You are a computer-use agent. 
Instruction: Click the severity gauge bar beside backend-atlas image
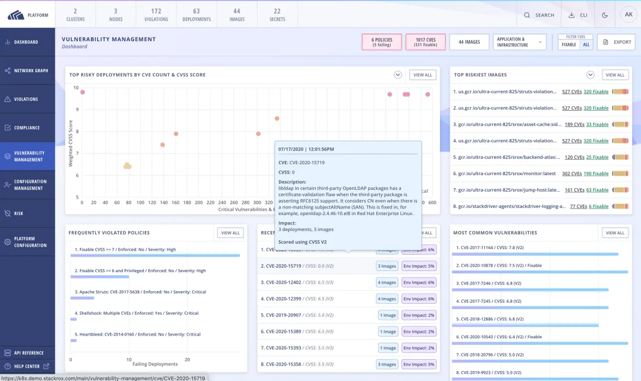(620, 157)
